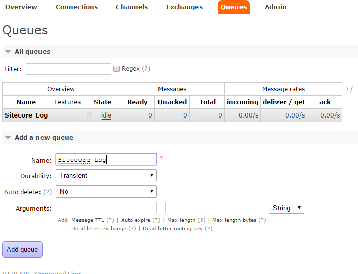358x274 pixels.
Task: Open the Overview tab
Action: (x=21, y=7)
